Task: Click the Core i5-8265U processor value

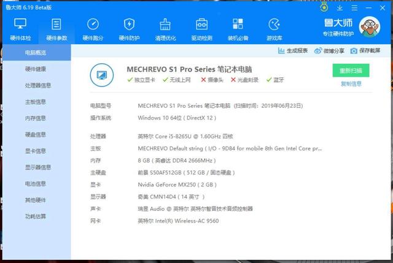Action: click(x=185, y=136)
